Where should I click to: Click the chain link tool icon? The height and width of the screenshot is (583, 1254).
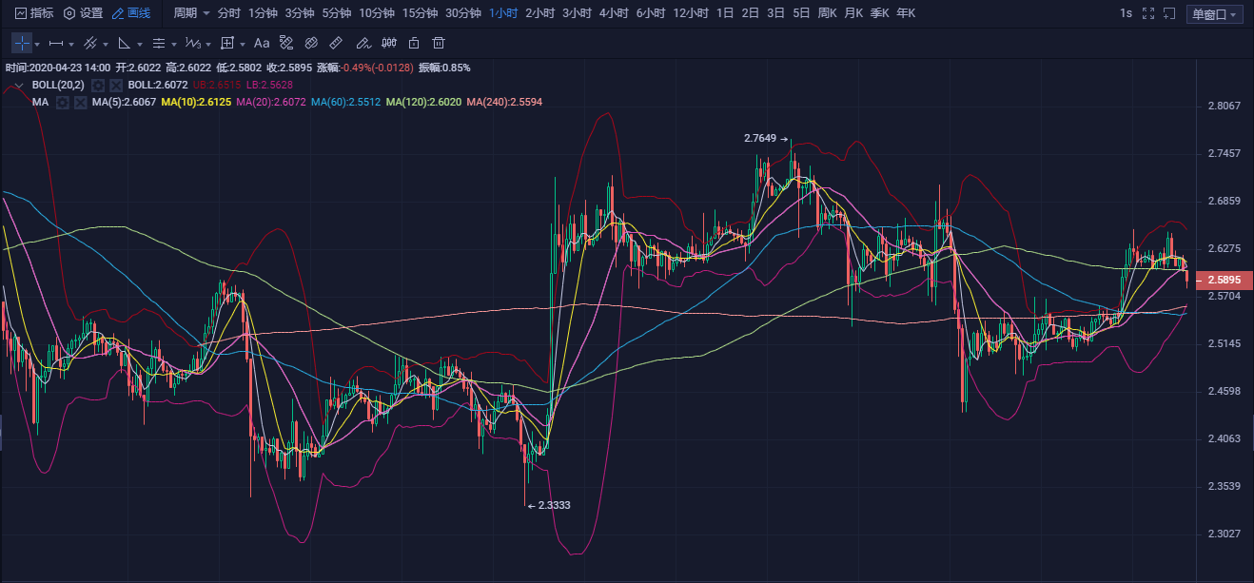point(311,43)
